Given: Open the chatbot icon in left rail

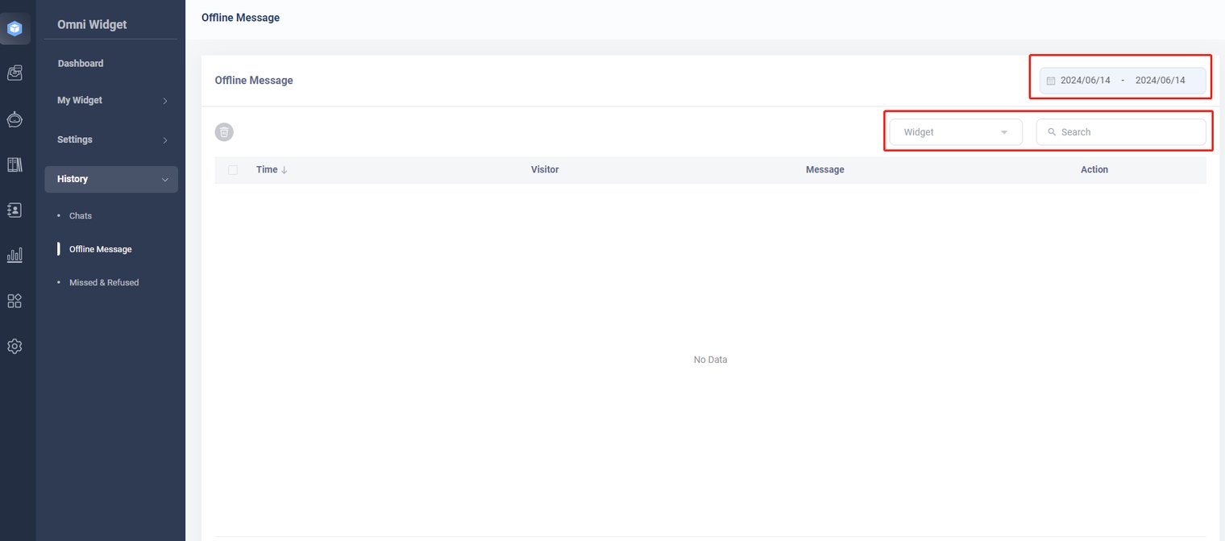Looking at the screenshot, I should point(15,119).
